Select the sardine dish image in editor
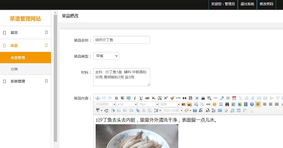This screenshot has height=148, width=283. tap(137, 136)
